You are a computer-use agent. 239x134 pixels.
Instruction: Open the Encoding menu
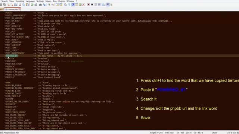pyautogui.click(x=20, y=1)
